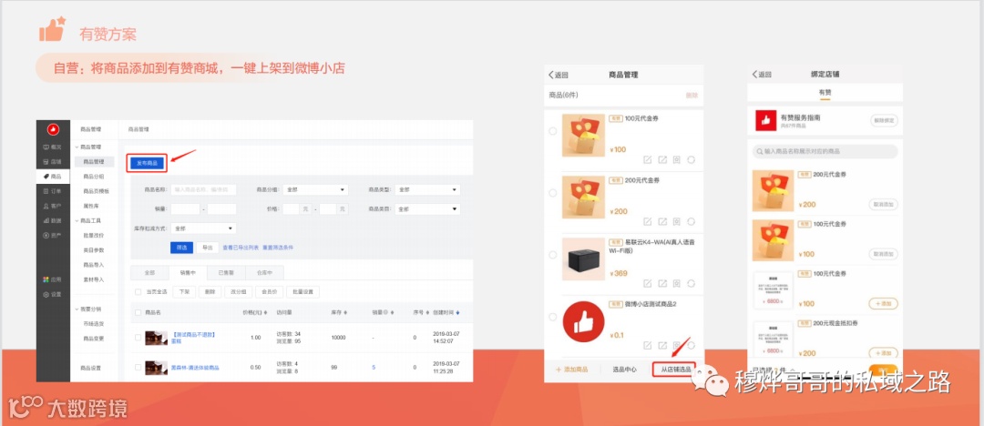Switch to the 销售中 tab
The height and width of the screenshot is (426, 984).
click(188, 273)
